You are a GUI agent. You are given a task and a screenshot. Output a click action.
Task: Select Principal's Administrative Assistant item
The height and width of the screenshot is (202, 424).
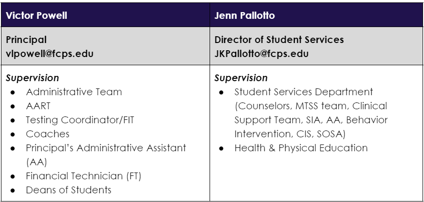coord(106,147)
